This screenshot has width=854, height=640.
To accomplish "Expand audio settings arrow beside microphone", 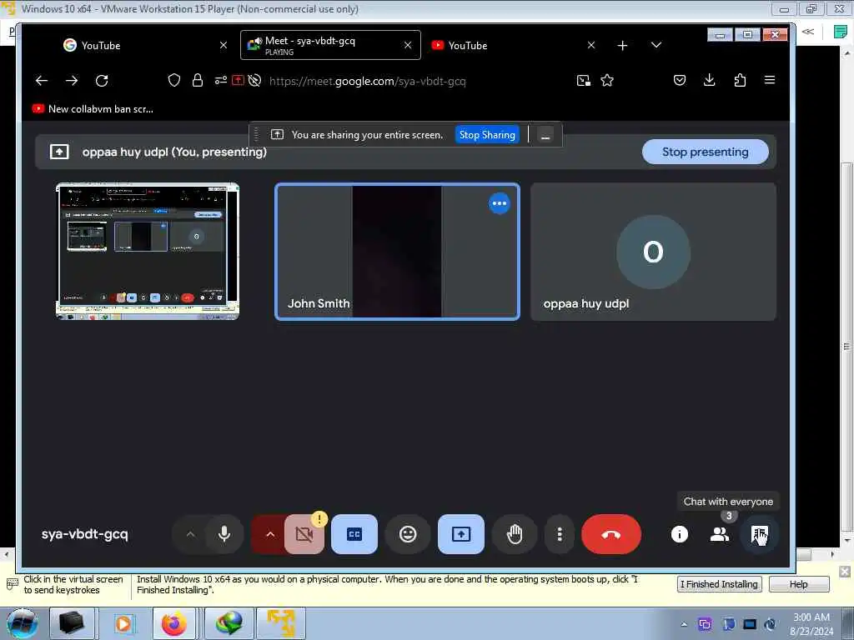I will [x=190, y=534].
